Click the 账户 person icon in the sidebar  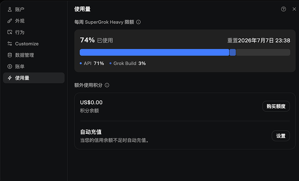coord(10,10)
